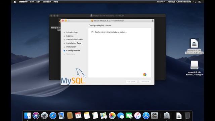Click the Install MySQL 8.0.14-community window title
215x121 pixels.
click(x=109, y=21)
